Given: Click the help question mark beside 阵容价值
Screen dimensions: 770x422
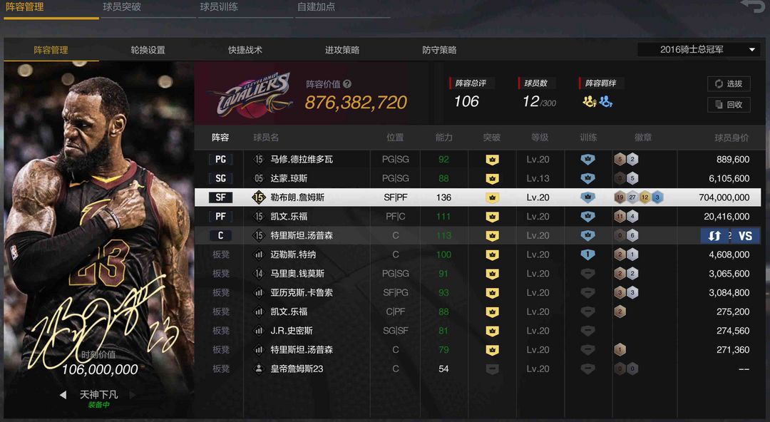Looking at the screenshot, I should (x=347, y=84).
